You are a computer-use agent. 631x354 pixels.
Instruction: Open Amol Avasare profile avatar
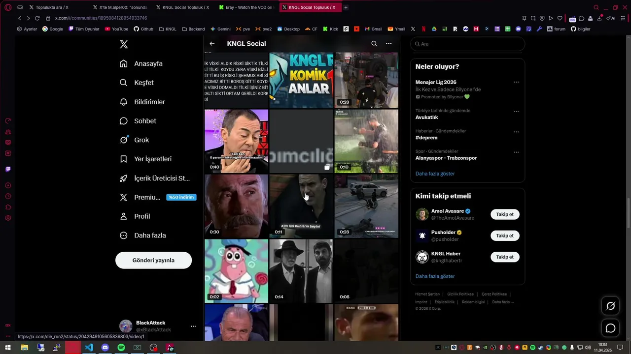pyautogui.click(x=422, y=214)
